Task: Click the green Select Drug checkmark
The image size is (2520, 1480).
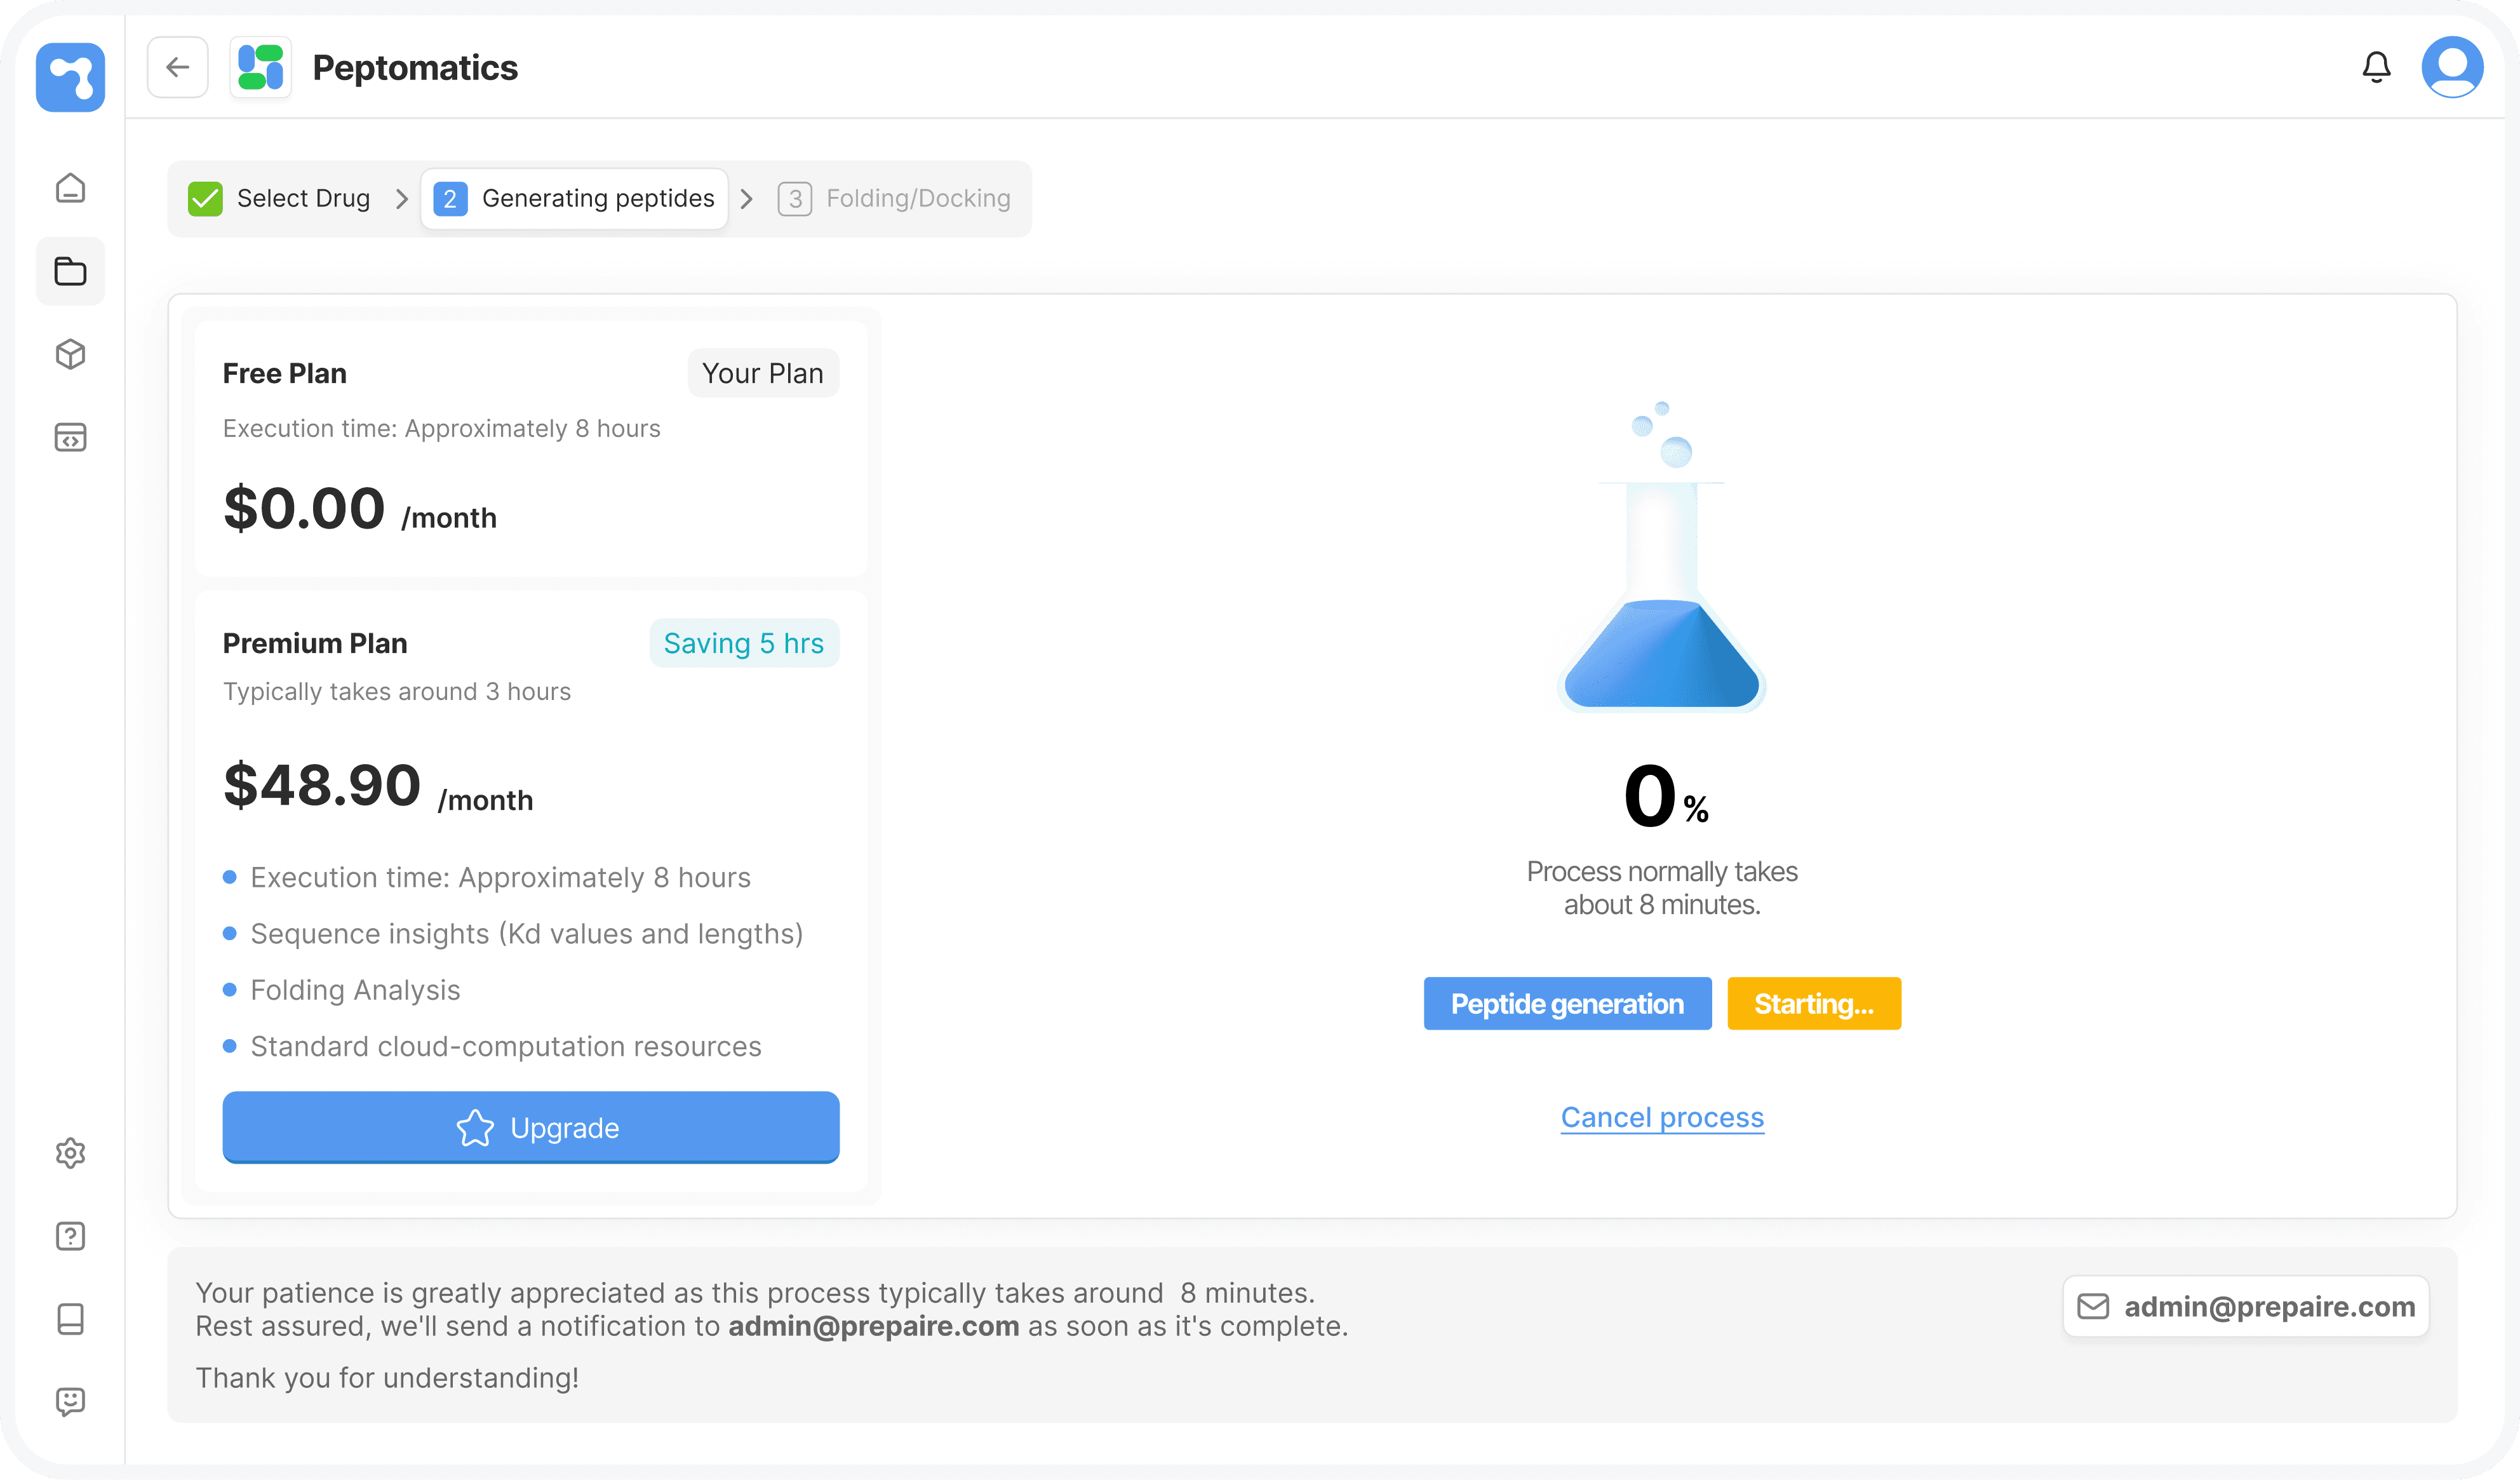Action: [206, 199]
